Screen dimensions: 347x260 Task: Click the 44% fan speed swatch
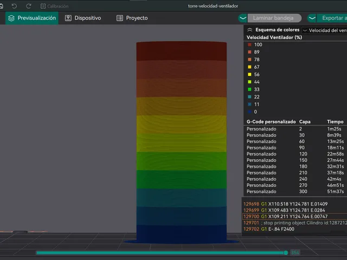pyautogui.click(x=249, y=82)
